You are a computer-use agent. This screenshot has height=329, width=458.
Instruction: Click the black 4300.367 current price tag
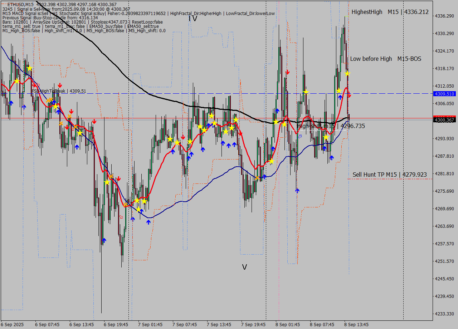coord(444,120)
